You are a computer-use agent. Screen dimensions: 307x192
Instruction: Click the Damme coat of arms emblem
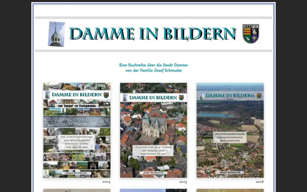251,33
